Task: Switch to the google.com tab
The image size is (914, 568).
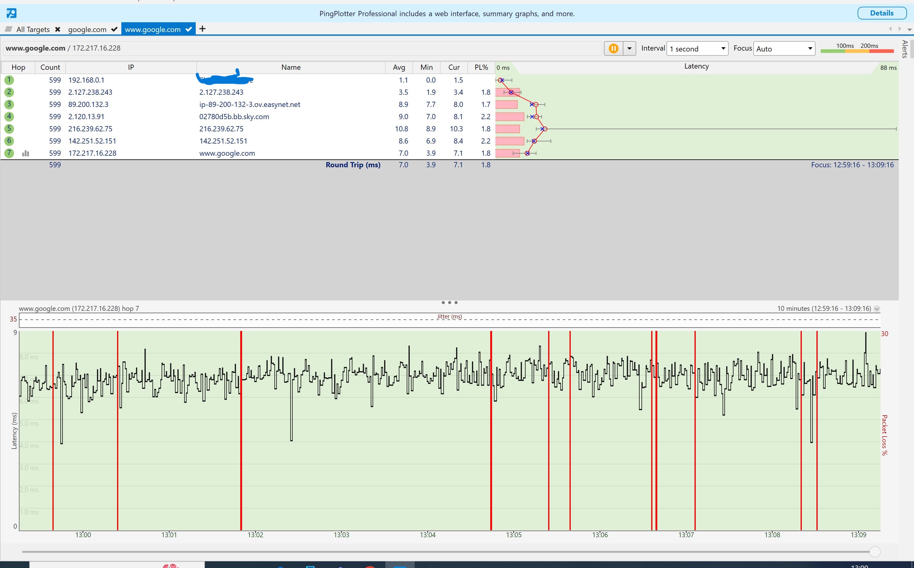Action: click(87, 29)
